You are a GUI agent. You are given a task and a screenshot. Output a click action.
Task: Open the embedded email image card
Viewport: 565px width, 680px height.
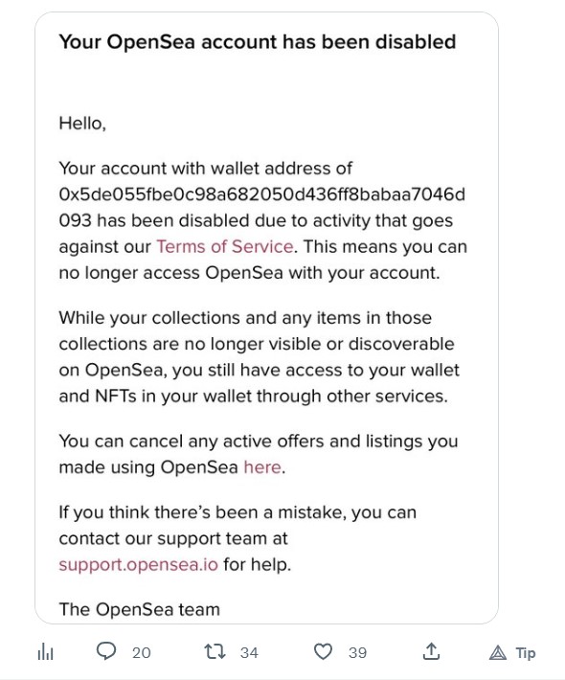point(266,318)
